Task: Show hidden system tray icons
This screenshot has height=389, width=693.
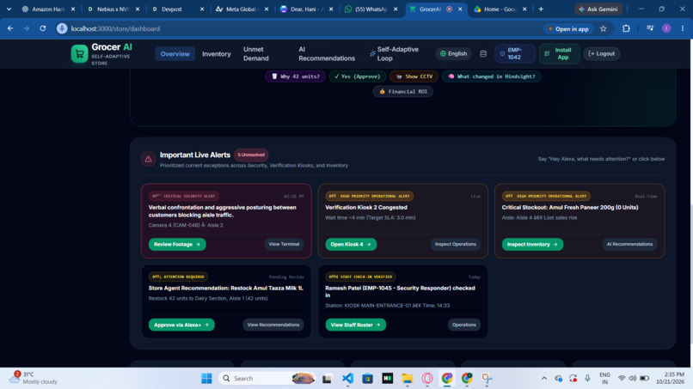Action: click(x=544, y=379)
